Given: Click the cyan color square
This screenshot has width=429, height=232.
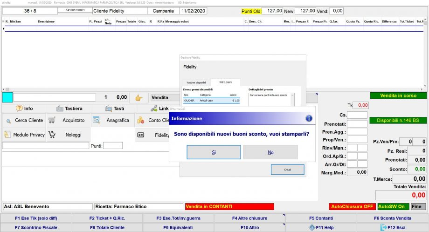Looking at the screenshot, I should point(7,97).
